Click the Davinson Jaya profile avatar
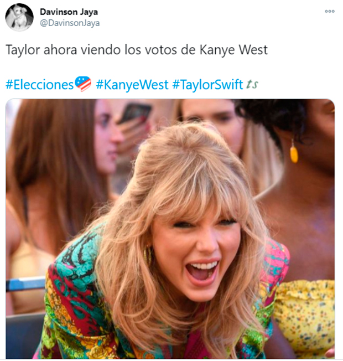 19,17
